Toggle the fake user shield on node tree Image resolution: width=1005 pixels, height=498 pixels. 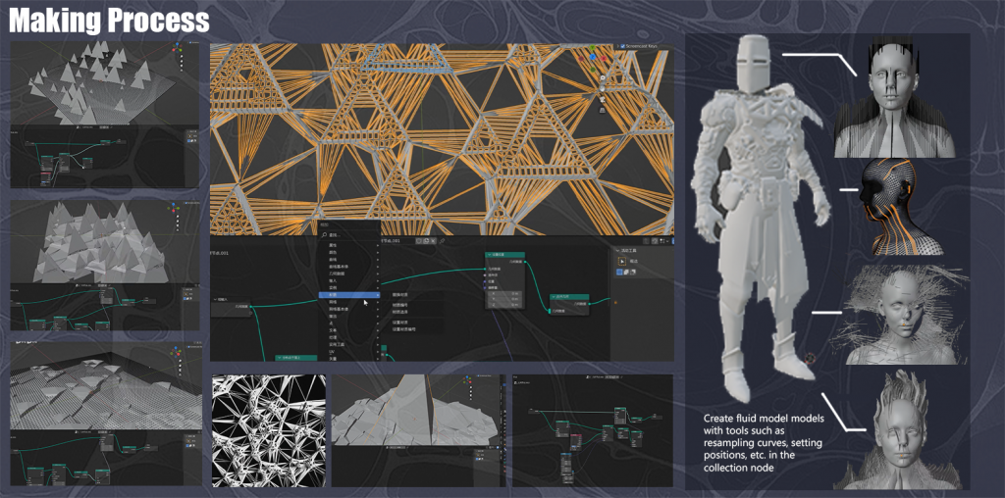click(x=419, y=241)
